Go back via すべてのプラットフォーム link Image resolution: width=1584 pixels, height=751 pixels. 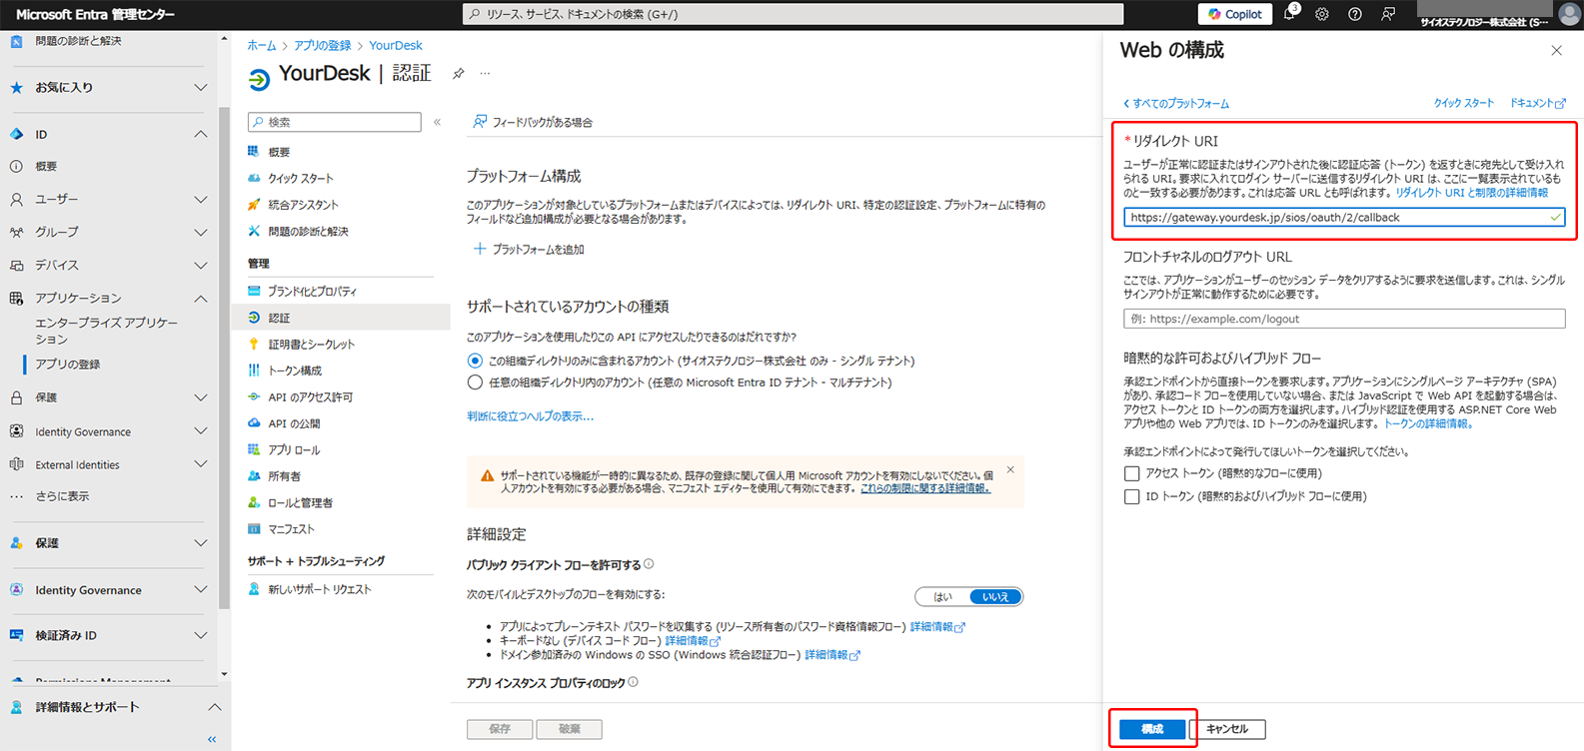click(1176, 103)
